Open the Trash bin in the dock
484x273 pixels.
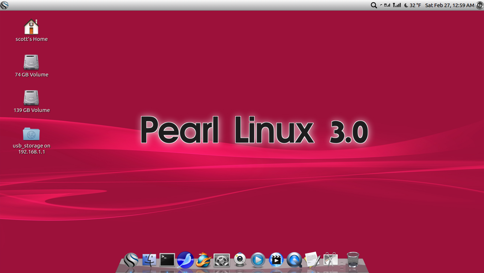point(353,260)
